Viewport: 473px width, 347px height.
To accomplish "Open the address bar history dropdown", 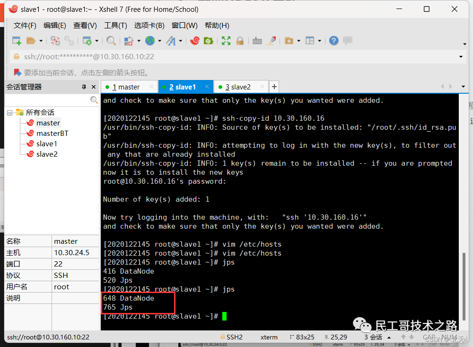I will tap(461, 57).
